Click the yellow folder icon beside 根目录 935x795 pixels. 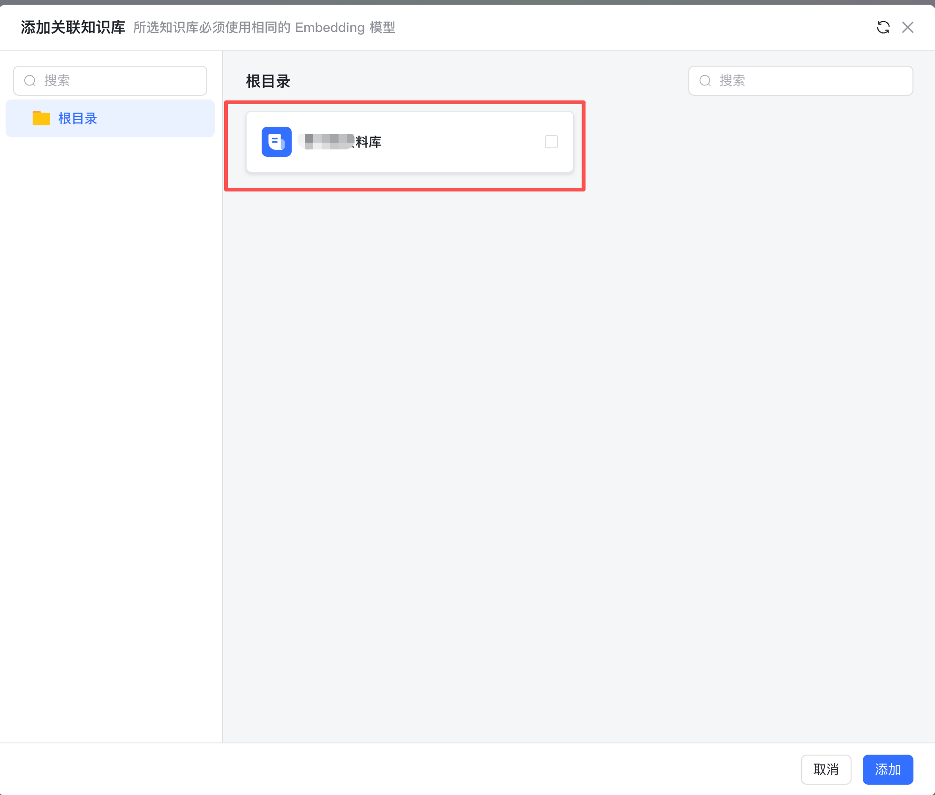pyautogui.click(x=41, y=118)
